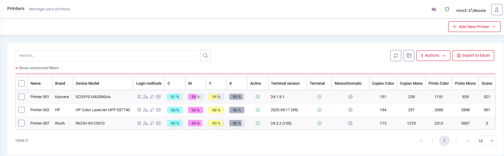Viewport: 504px width, 156px height.
Task: Open the notifications bell icon
Action: coord(447,9)
